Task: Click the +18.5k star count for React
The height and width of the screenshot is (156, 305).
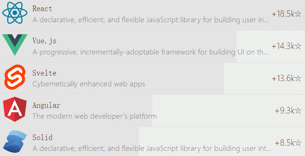Action: coord(283,14)
